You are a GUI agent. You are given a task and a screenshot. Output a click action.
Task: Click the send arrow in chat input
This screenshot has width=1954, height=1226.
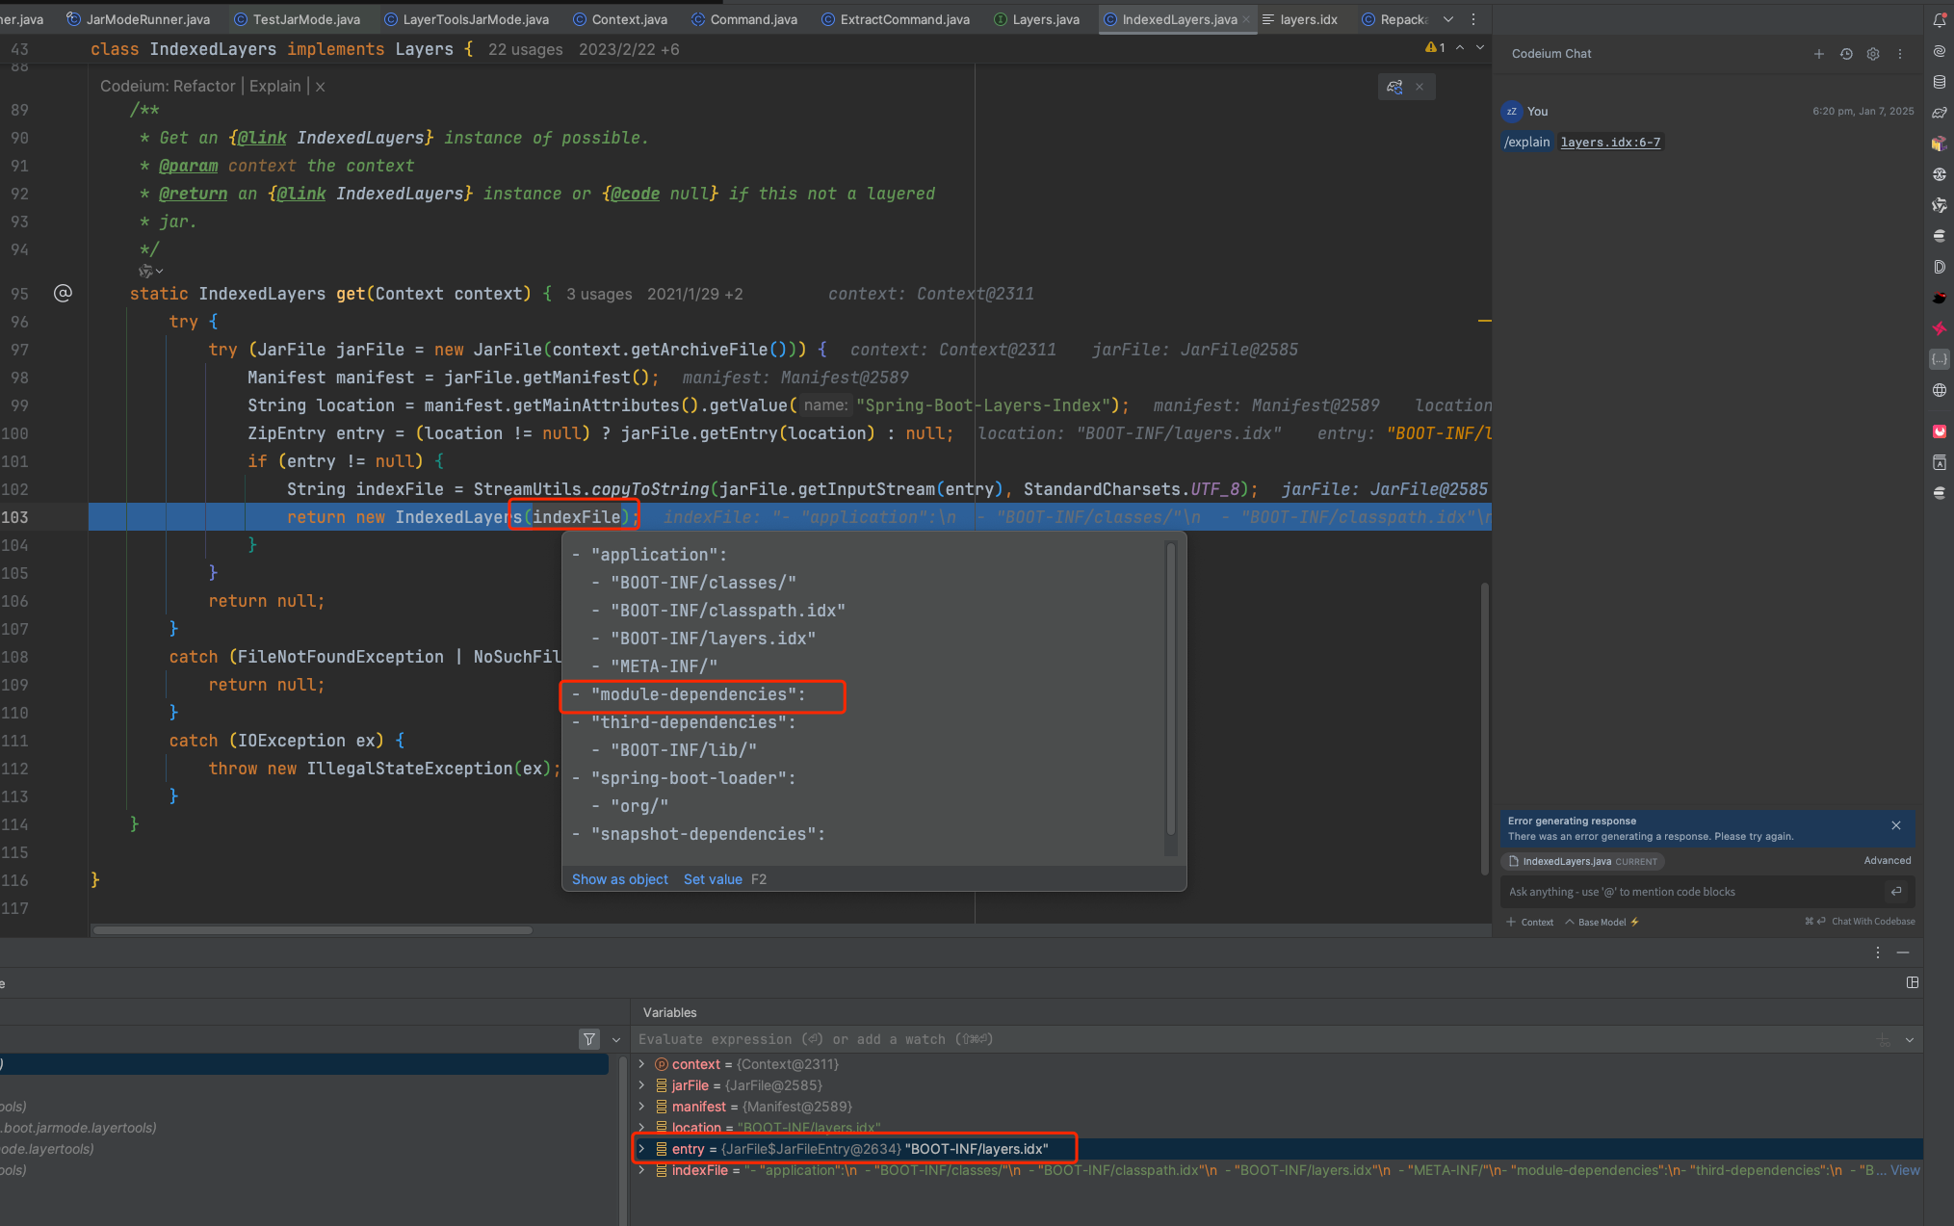point(1895,891)
